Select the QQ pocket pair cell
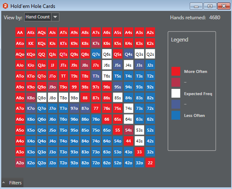Viewport: 232px width, 189px height. (x=42, y=54)
